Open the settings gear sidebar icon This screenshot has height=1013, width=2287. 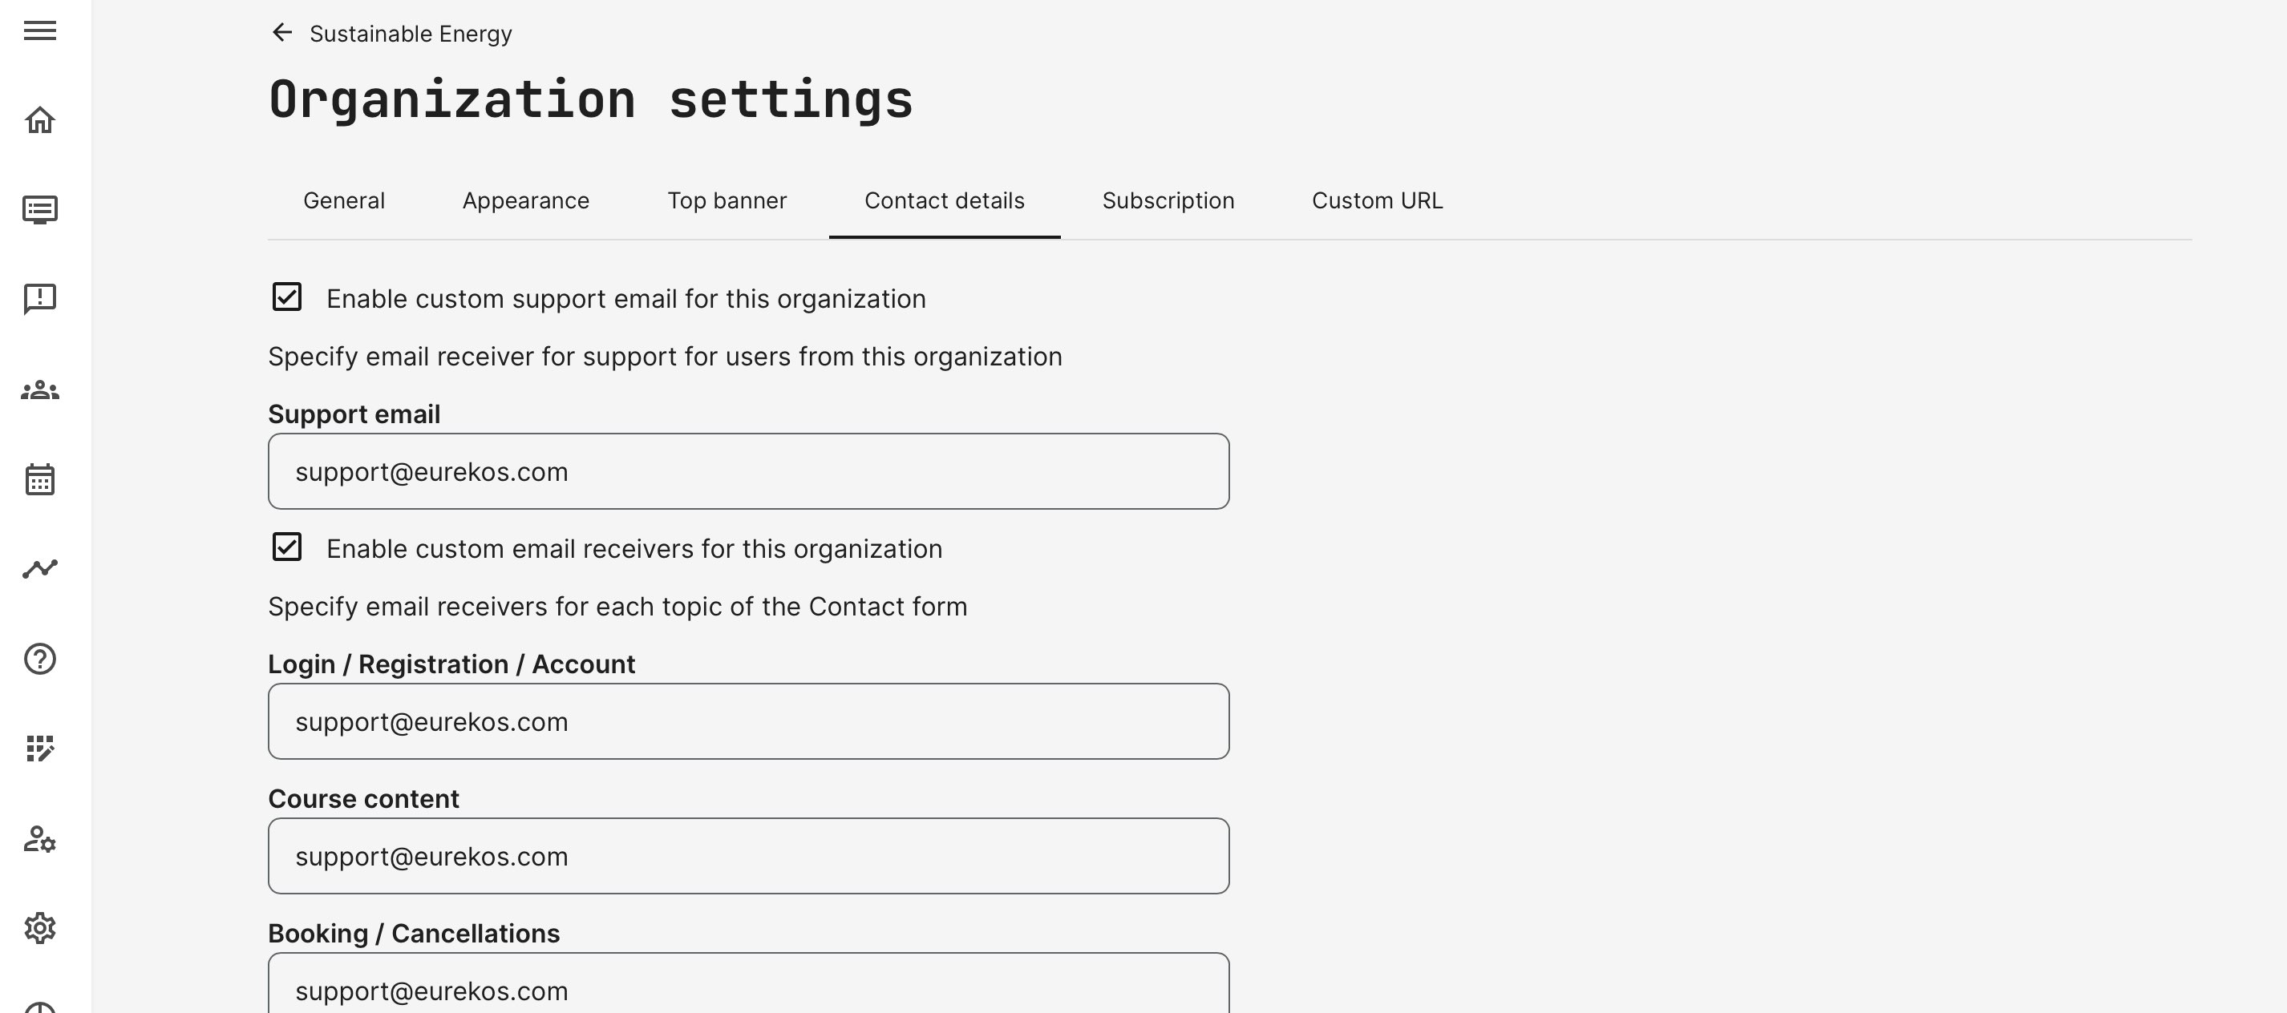40,928
